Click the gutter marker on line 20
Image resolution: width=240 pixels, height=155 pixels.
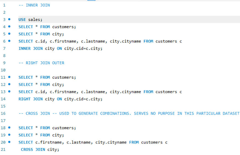(10, 142)
